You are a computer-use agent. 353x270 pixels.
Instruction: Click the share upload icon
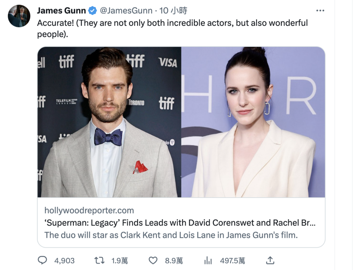click(x=270, y=260)
